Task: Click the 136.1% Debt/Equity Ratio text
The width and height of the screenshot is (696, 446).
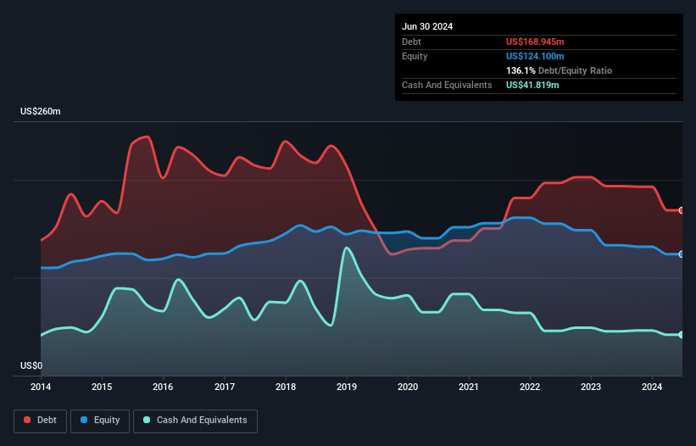Action: (559, 70)
